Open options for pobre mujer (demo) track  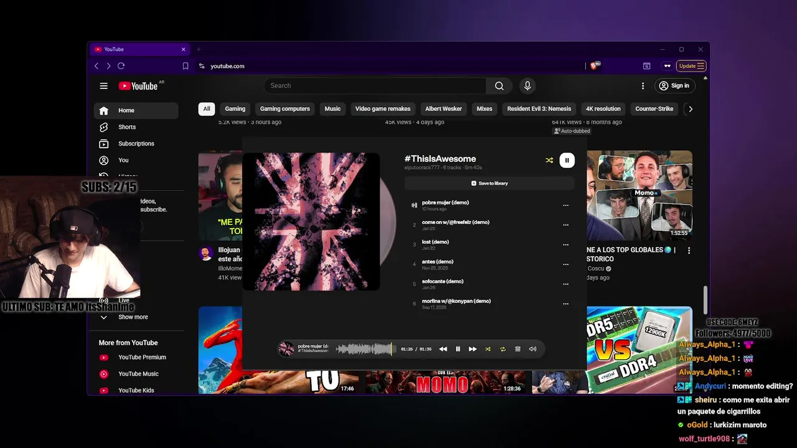(565, 205)
